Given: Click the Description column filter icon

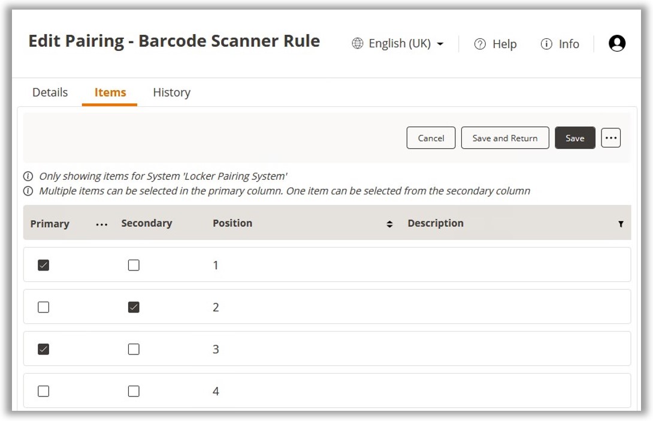Looking at the screenshot, I should (621, 224).
